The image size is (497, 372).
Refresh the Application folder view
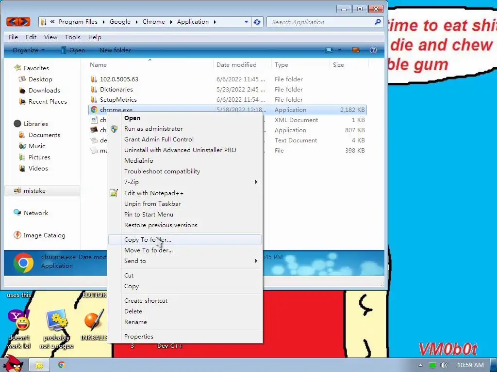257,22
